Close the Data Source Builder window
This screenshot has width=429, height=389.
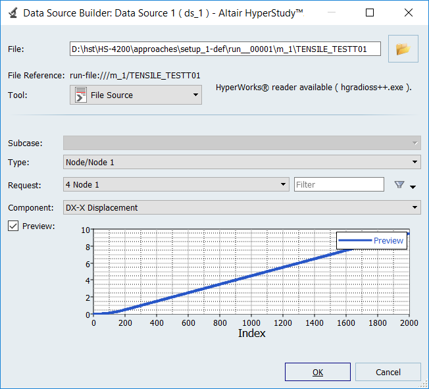click(409, 13)
